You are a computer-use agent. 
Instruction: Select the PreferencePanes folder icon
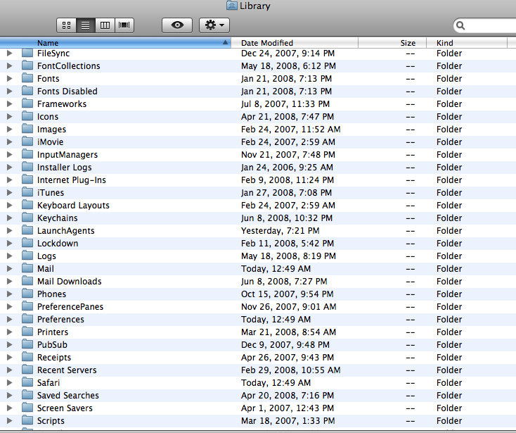[27, 306]
